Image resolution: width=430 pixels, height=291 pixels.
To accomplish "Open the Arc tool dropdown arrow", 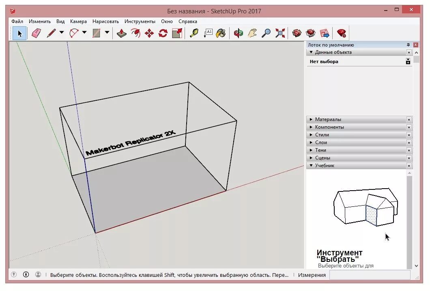I will click(x=84, y=32).
